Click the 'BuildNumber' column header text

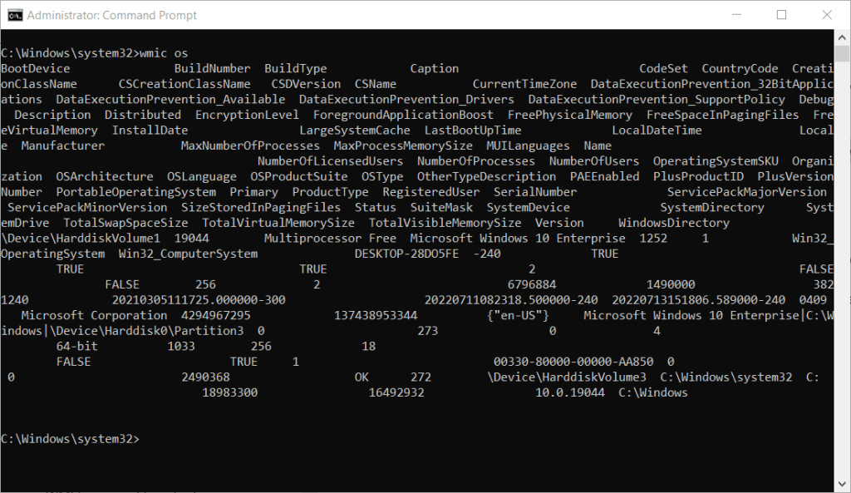pyautogui.click(x=212, y=68)
